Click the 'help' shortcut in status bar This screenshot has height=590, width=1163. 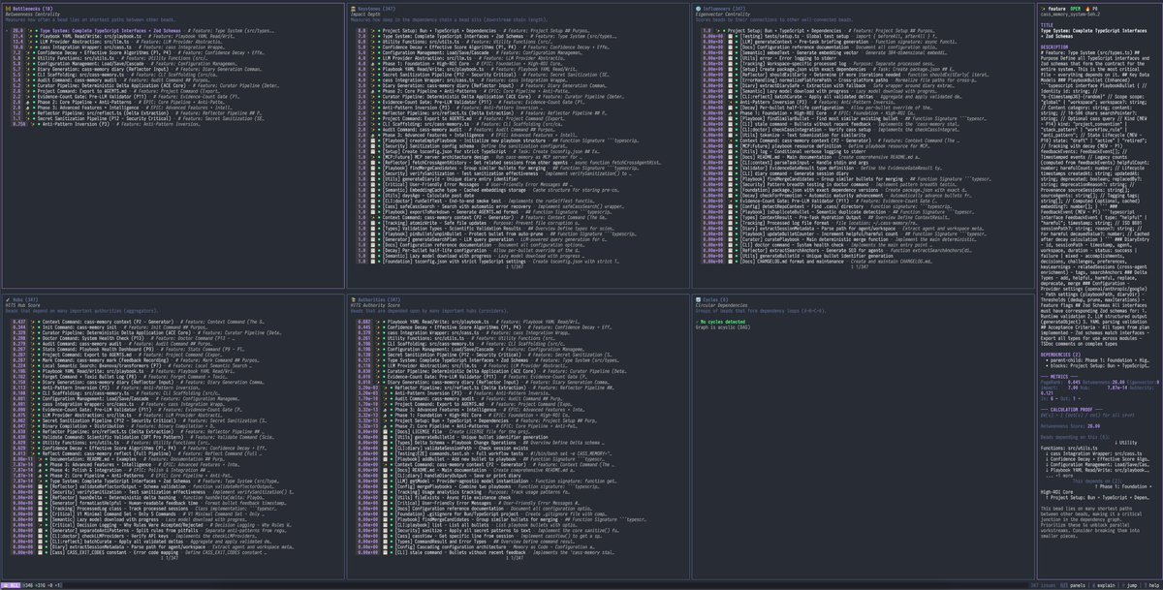(x=1153, y=585)
